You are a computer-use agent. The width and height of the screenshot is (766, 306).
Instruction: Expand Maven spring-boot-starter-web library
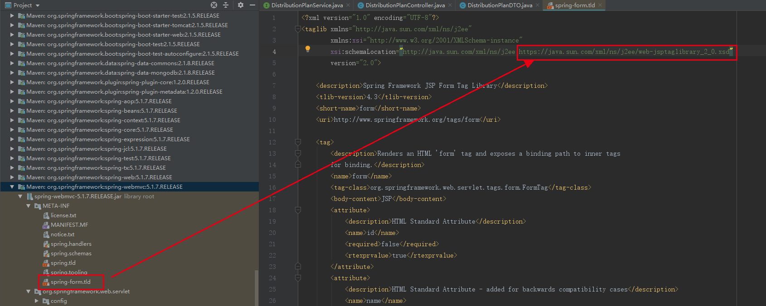click(x=12, y=34)
